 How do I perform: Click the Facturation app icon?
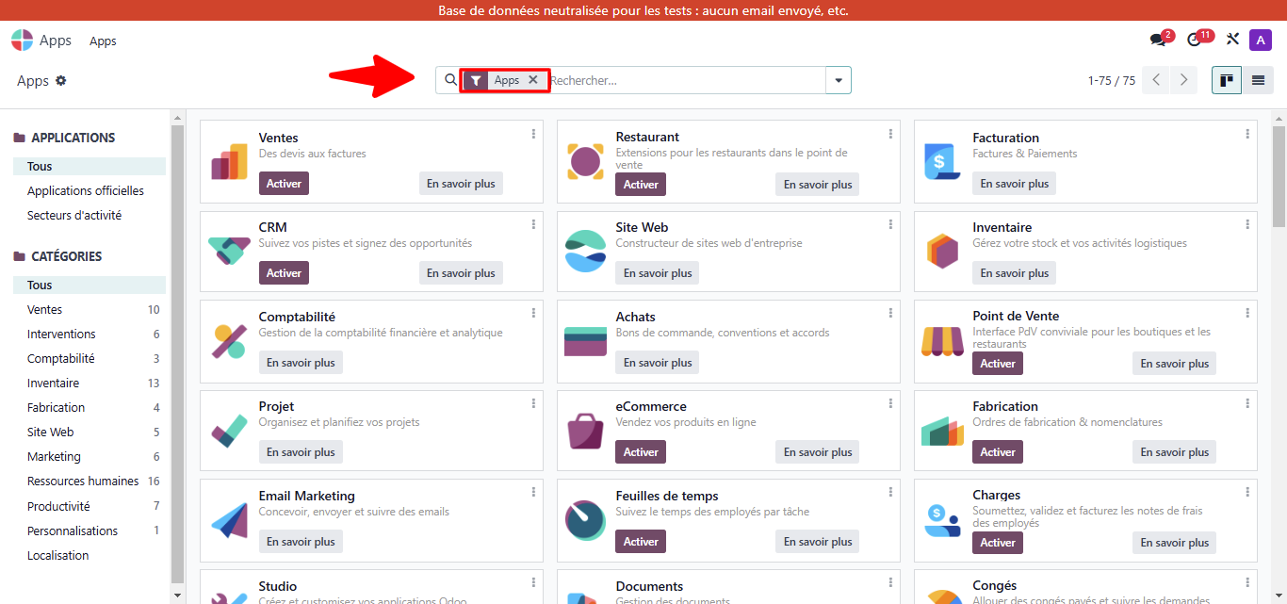click(x=942, y=162)
